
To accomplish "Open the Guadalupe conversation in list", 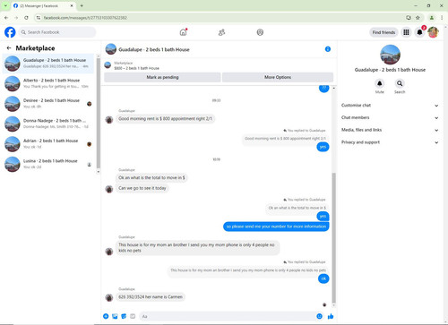I will point(48,64).
